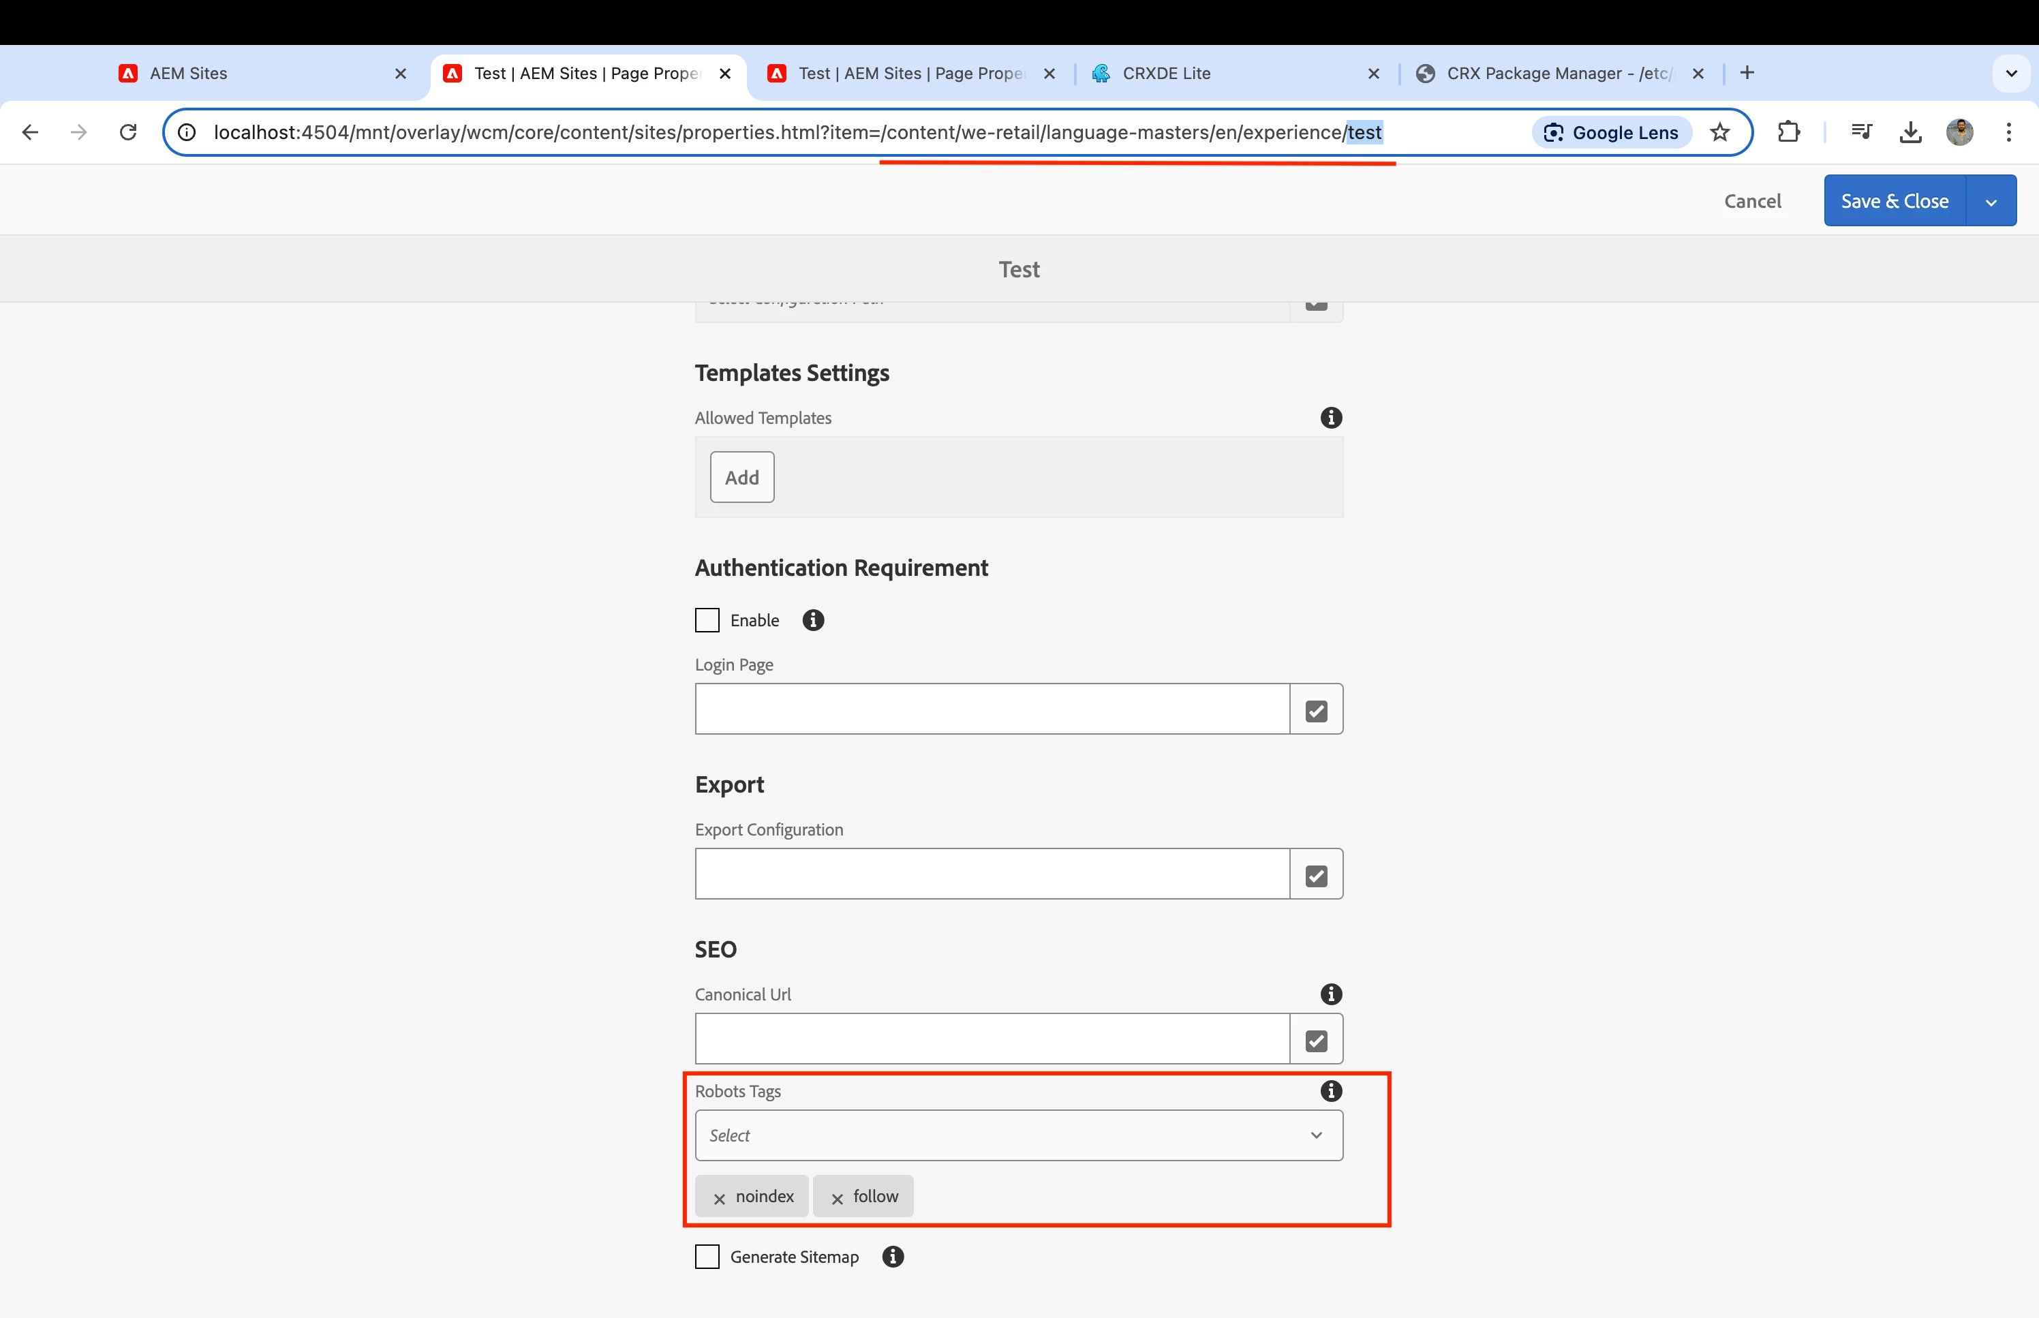Click inside the Login Page input field
Viewport: 2039px width, 1318px height.
[991, 709]
